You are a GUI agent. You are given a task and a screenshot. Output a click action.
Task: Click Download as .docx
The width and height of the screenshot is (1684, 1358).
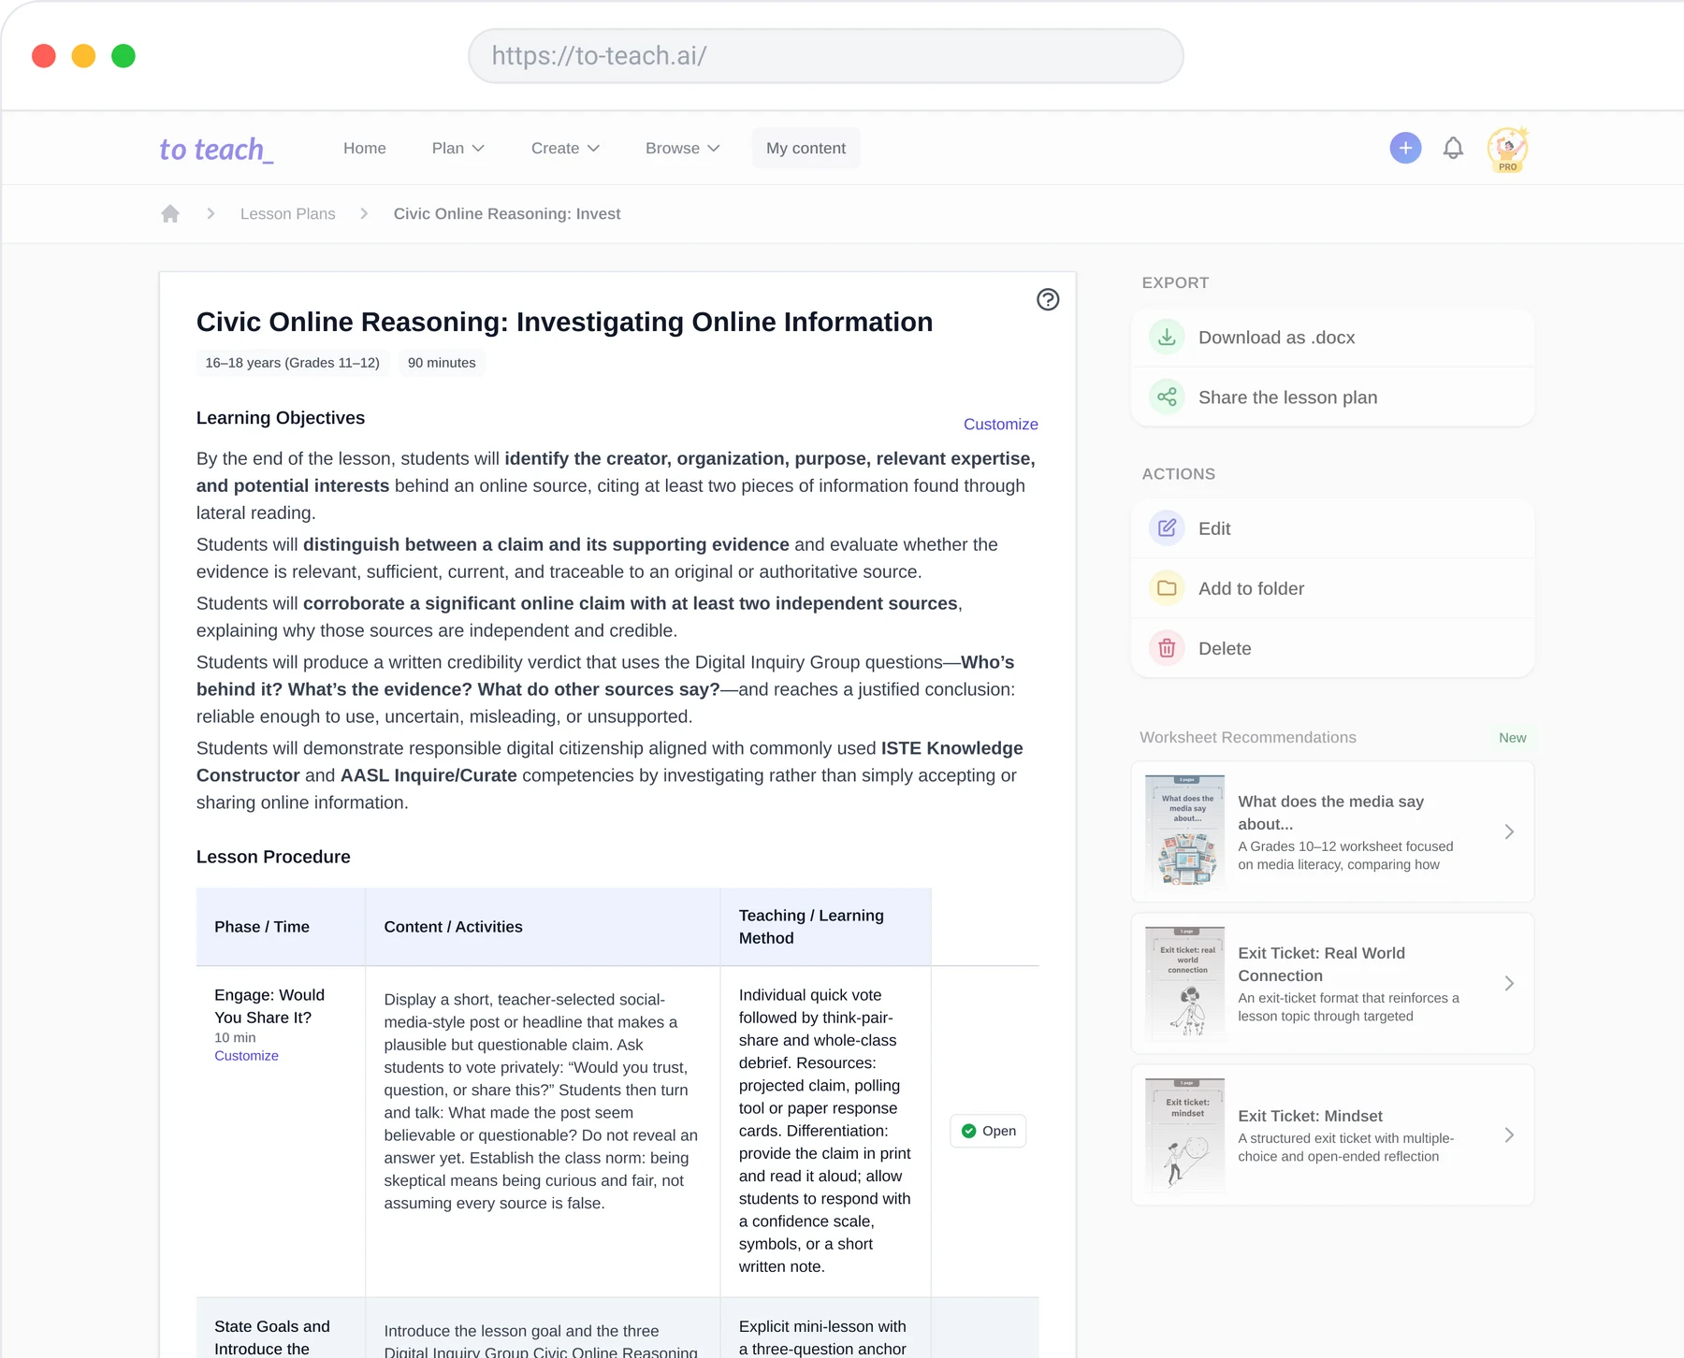point(1276,338)
